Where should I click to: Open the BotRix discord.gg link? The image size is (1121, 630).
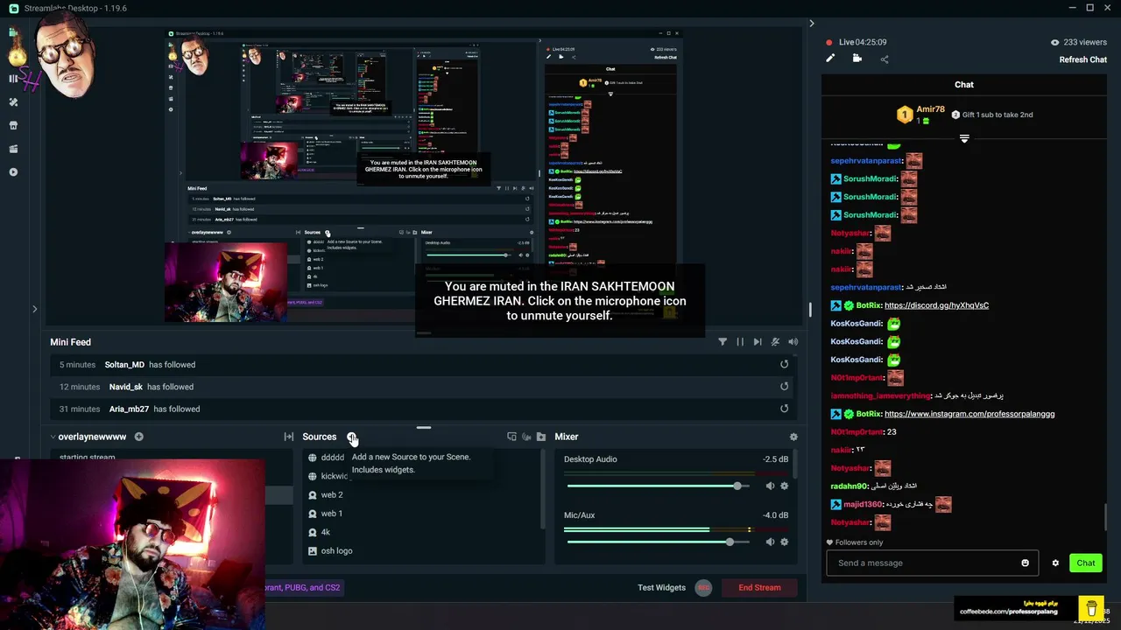click(x=936, y=305)
